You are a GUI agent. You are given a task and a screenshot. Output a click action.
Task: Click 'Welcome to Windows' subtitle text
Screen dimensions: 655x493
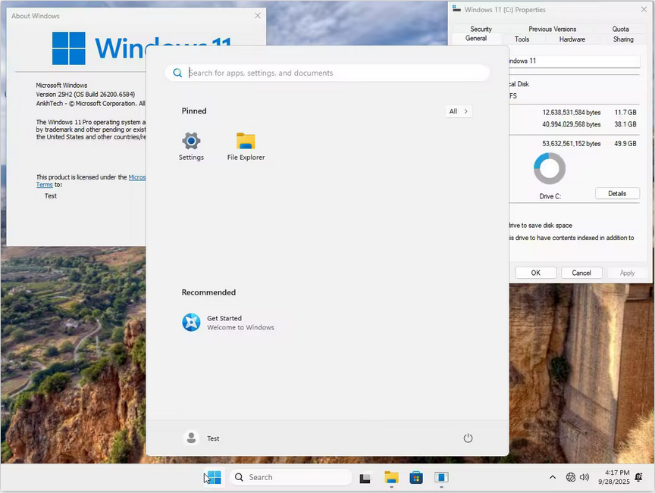240,328
